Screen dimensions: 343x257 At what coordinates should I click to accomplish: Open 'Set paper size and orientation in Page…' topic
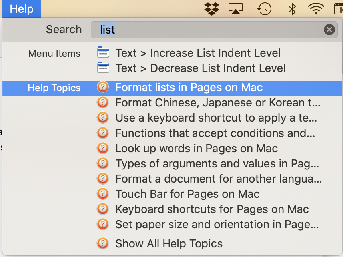click(x=172, y=224)
